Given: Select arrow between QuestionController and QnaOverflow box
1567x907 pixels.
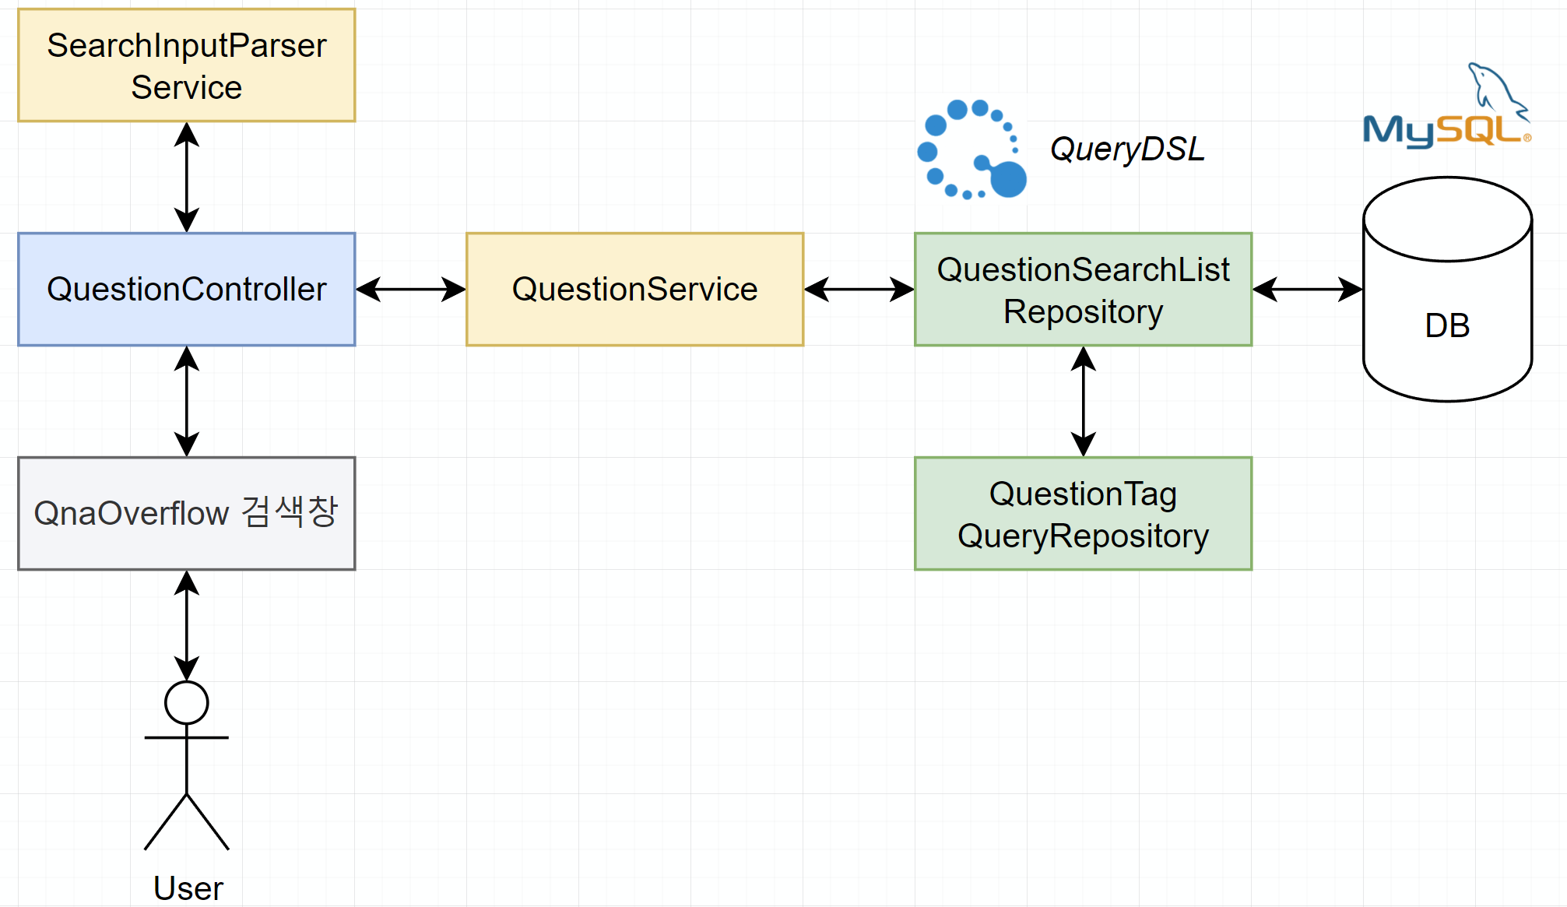Looking at the screenshot, I should (187, 401).
